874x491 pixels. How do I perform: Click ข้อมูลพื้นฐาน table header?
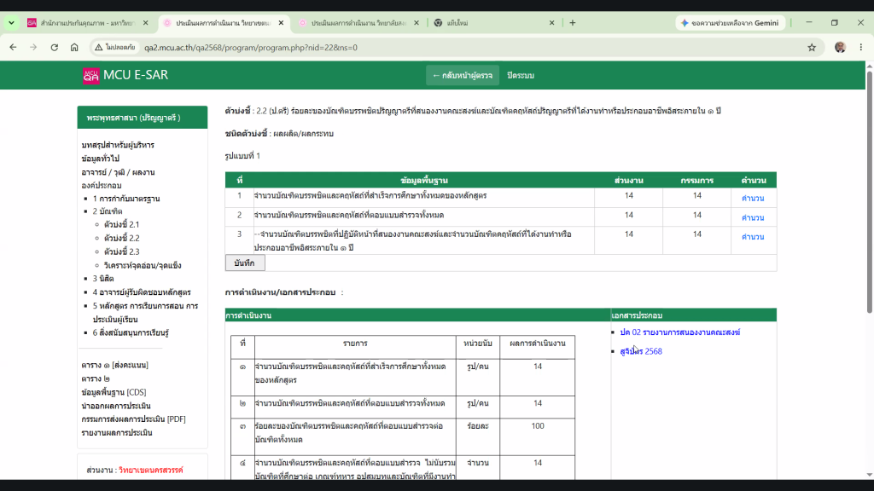(423, 181)
